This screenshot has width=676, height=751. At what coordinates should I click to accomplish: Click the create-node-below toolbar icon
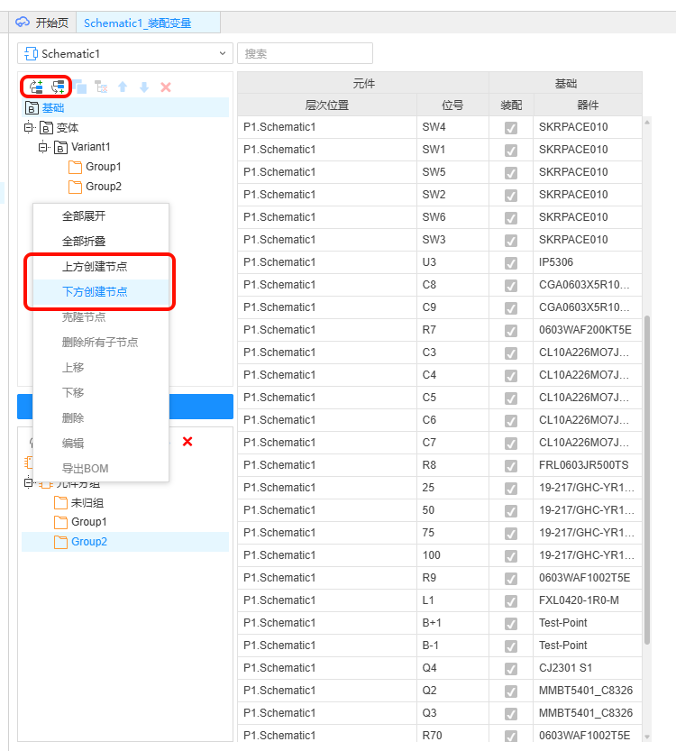(58, 87)
